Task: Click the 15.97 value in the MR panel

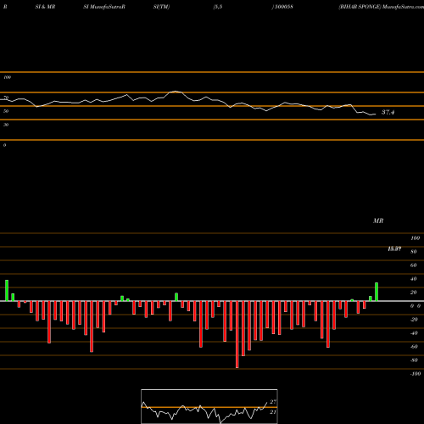Action: 394,248
